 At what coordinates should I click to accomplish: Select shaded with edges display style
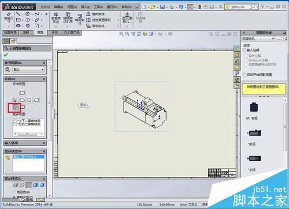point(35,185)
